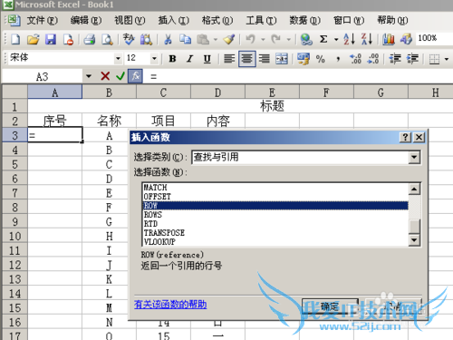Confirm formula entry with green check

pyautogui.click(x=120, y=76)
